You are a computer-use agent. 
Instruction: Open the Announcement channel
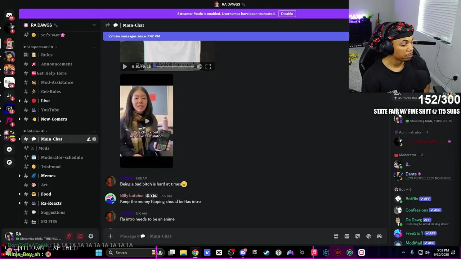(60, 64)
